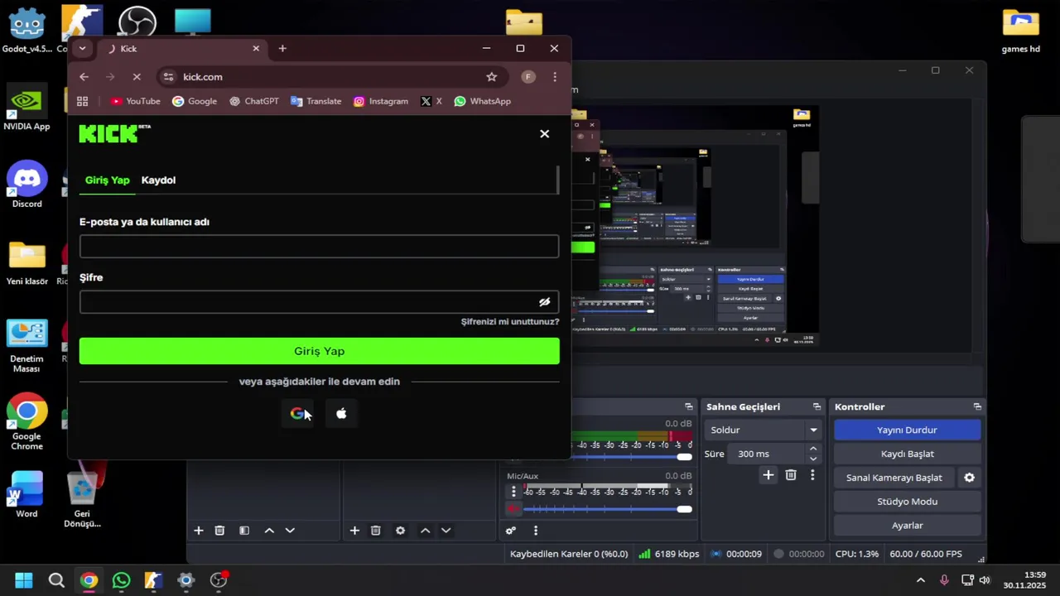Pop out the Sahne Geçişleri dock
The image size is (1060, 596).
[x=817, y=406]
